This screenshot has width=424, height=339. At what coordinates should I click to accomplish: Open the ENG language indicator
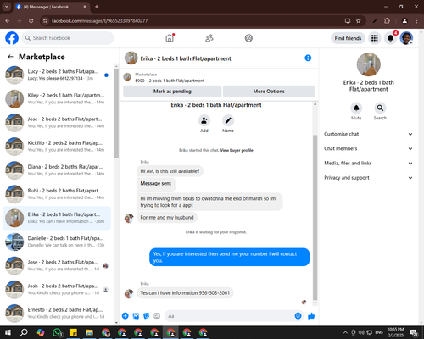379,332
